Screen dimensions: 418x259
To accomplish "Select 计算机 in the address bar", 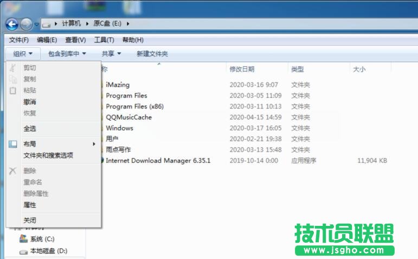I will (71, 23).
